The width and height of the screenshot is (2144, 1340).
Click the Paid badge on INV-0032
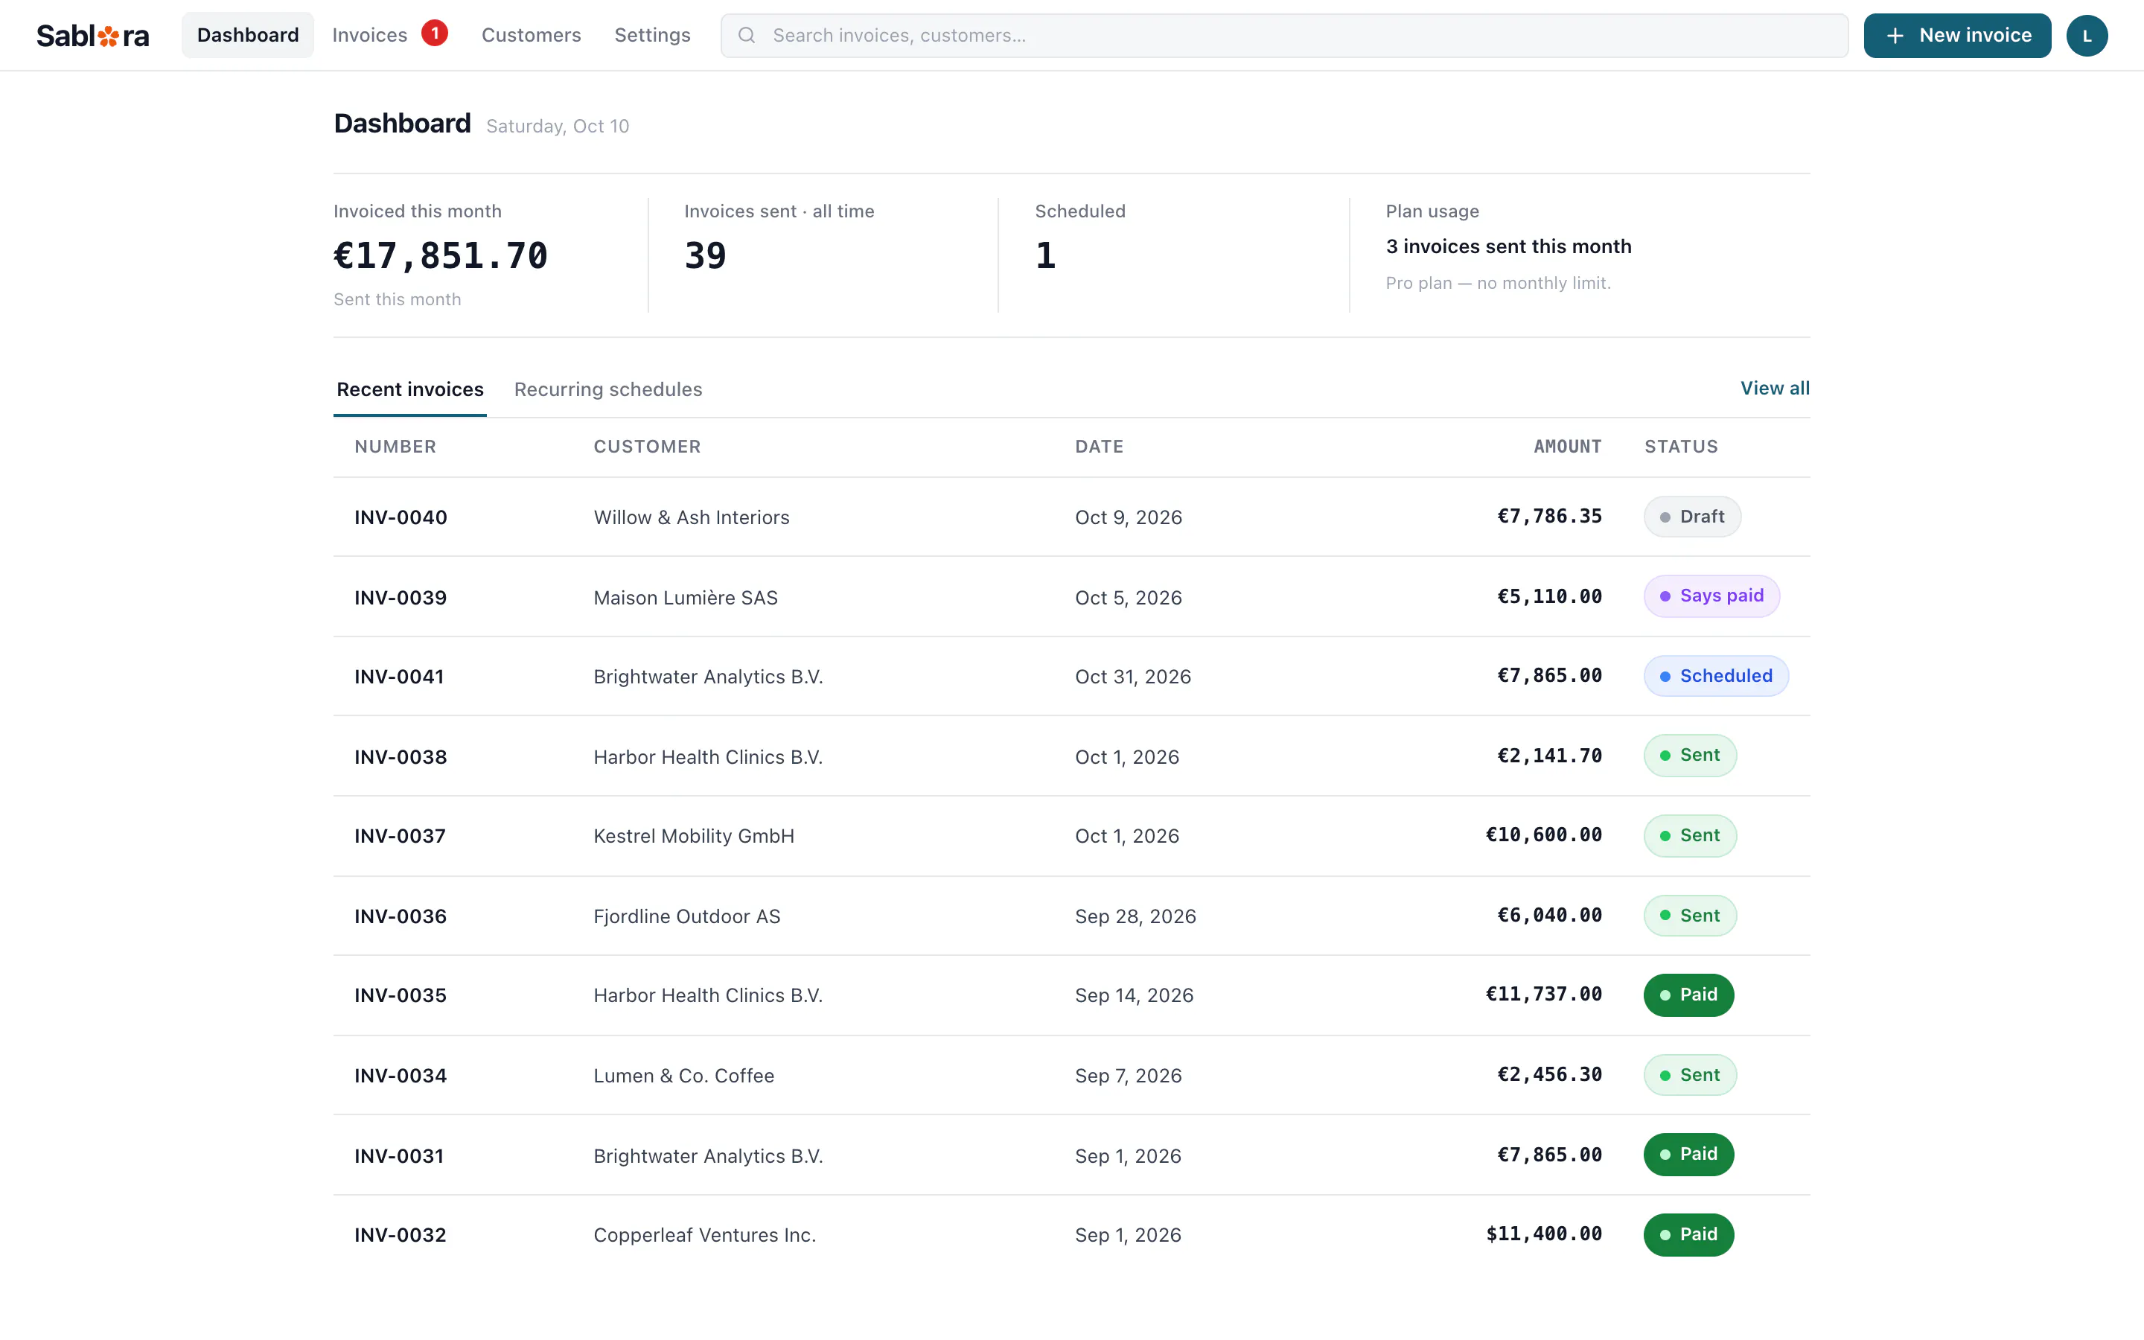coord(1688,1234)
